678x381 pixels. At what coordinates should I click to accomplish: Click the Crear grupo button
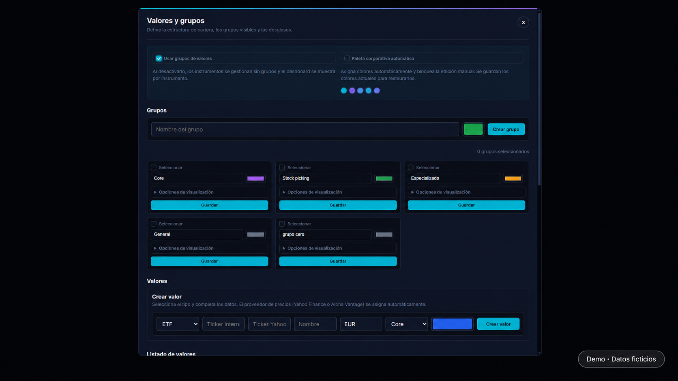point(506,129)
